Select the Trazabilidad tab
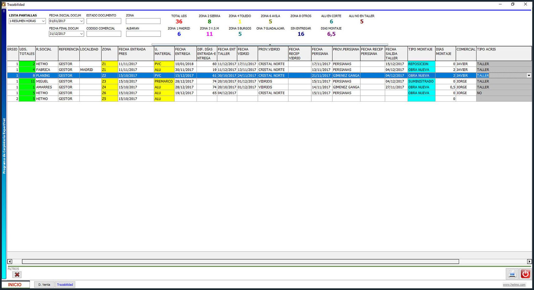The height and width of the screenshot is (290, 534). coord(65,285)
